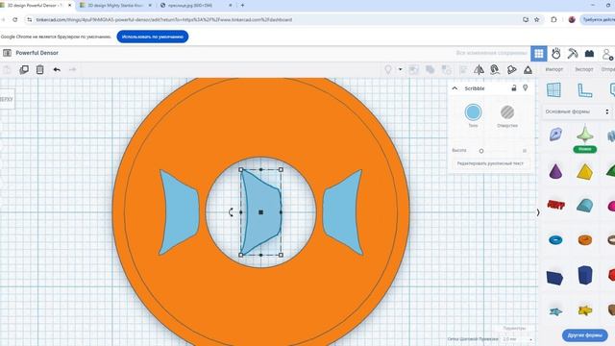Image resolution: width=615 pixels, height=346 pixels.
Task: Click the Import button
Action: pyautogui.click(x=554, y=69)
